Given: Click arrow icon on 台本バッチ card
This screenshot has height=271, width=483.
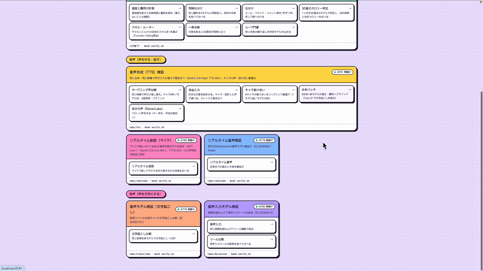Looking at the screenshot, I should [x=349, y=90].
